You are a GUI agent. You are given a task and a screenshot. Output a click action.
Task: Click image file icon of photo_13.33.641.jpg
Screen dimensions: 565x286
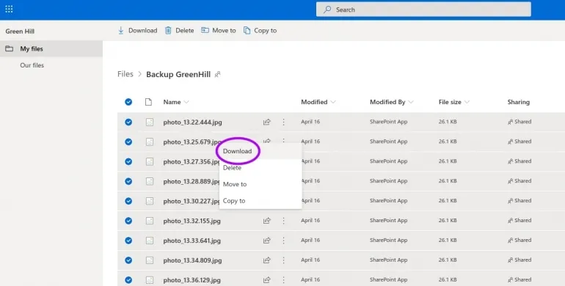click(150, 241)
